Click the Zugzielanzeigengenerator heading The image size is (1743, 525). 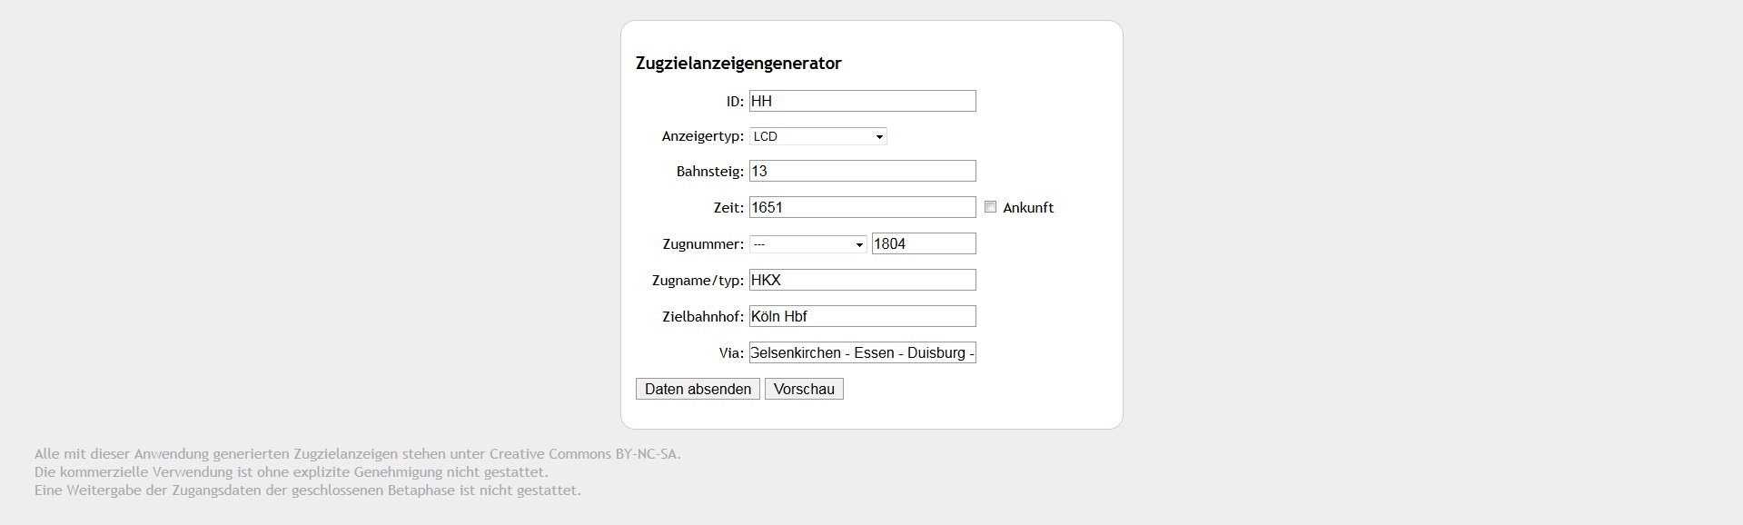(x=738, y=64)
